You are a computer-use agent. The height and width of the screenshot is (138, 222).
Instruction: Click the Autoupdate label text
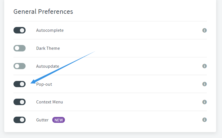click(x=47, y=66)
